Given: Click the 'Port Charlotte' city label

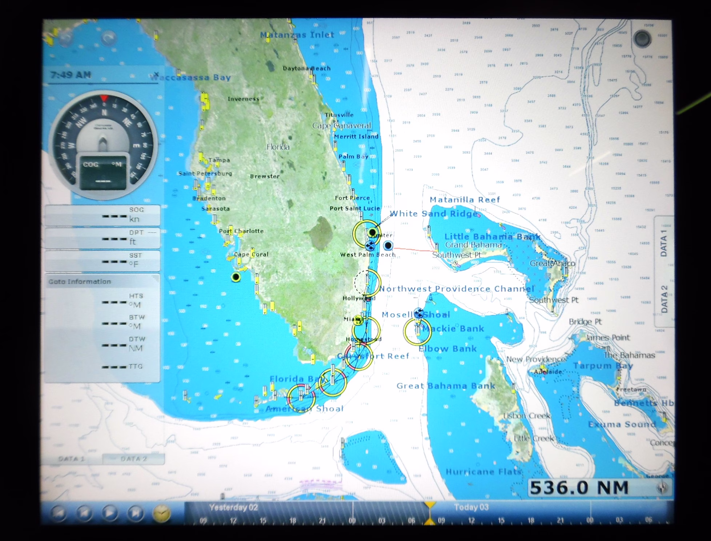Looking at the screenshot, I should coord(241,231).
